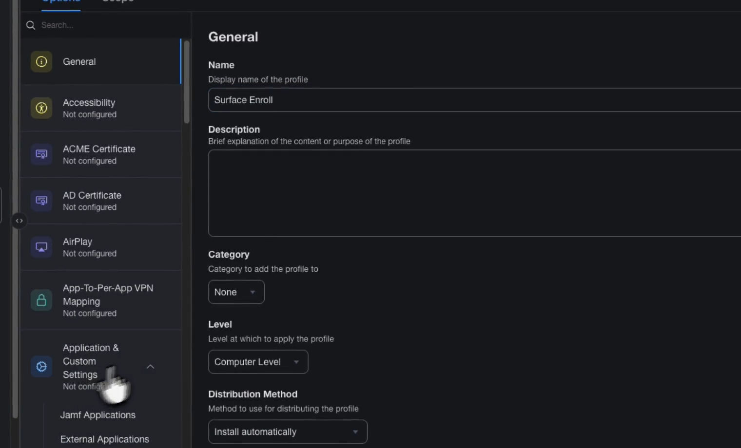The width and height of the screenshot is (741, 448).
Task: Select App-To-Per-App VPN Mapping entry
Action: 101,300
